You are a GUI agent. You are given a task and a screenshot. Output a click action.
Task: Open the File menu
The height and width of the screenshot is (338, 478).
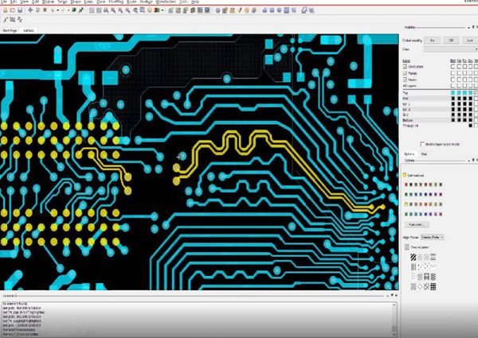tap(4, 2)
